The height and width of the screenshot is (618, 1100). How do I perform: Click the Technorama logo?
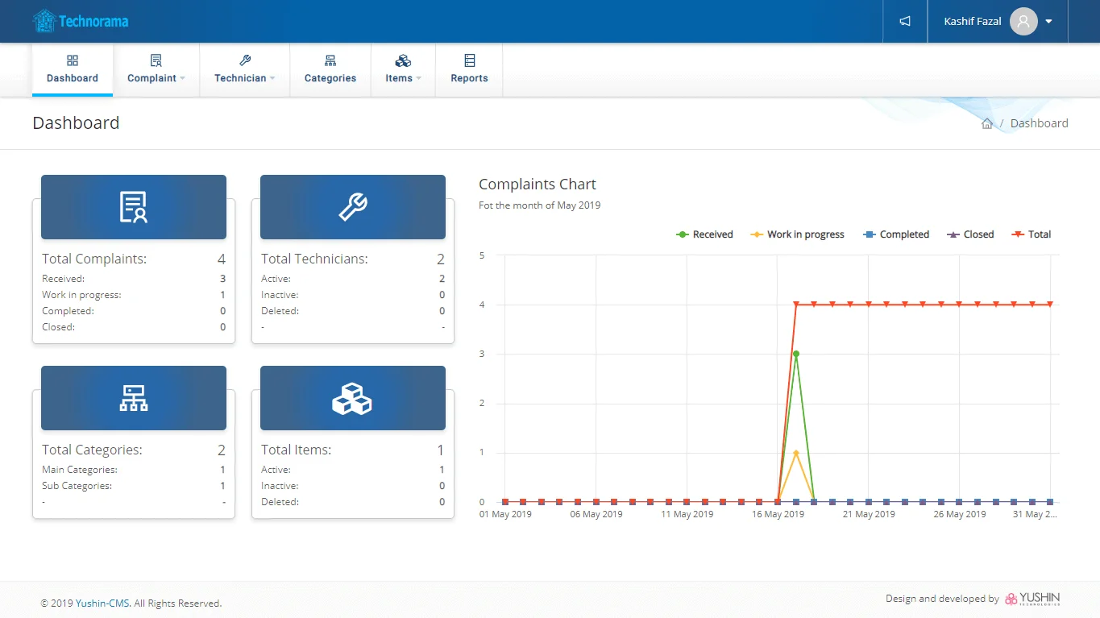(81, 21)
